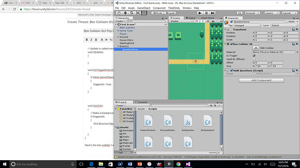
Task: Click the Step frame button
Action: (x=213, y=13)
